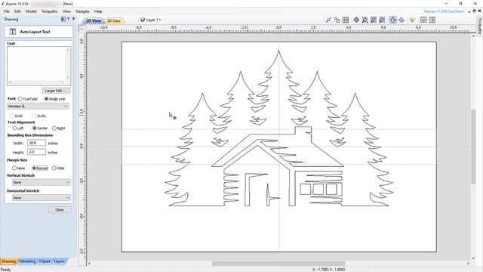Open the Vanessa 2L font dropdown

click(x=38, y=106)
